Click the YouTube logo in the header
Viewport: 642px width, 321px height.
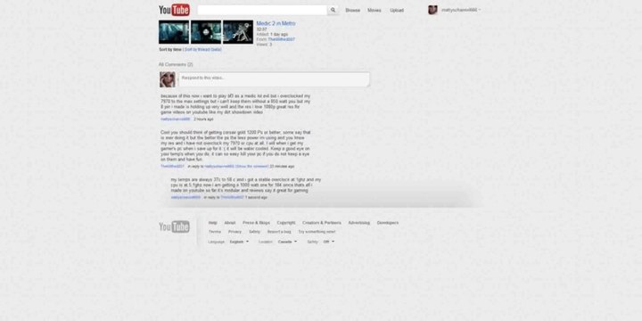tap(174, 10)
